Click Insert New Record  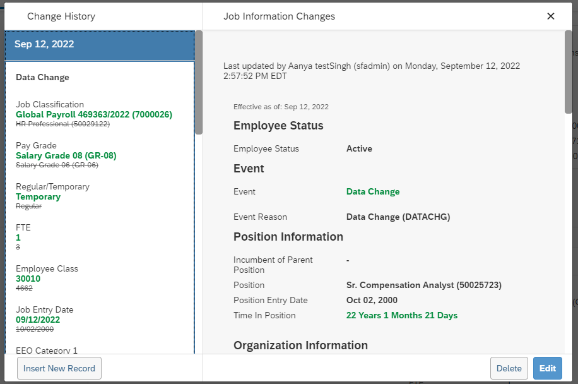pos(59,368)
